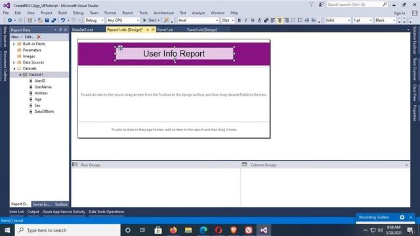Click the Quick Launch search box
This screenshot has height=236, width=420.
(x=356, y=5)
